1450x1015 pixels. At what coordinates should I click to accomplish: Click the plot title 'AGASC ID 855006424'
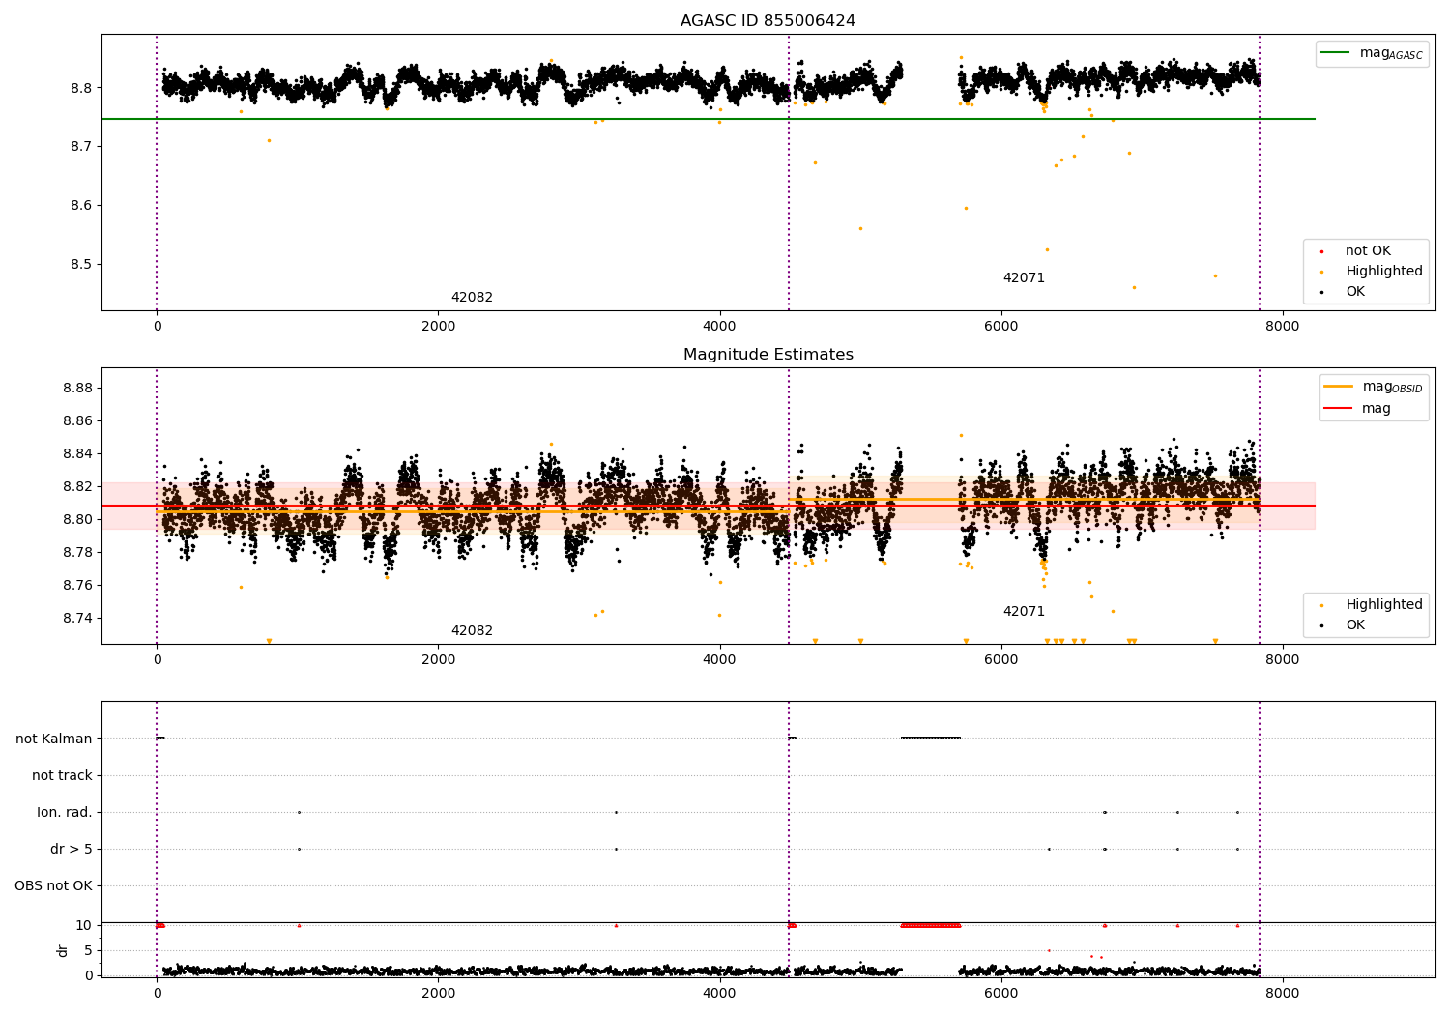point(768,21)
